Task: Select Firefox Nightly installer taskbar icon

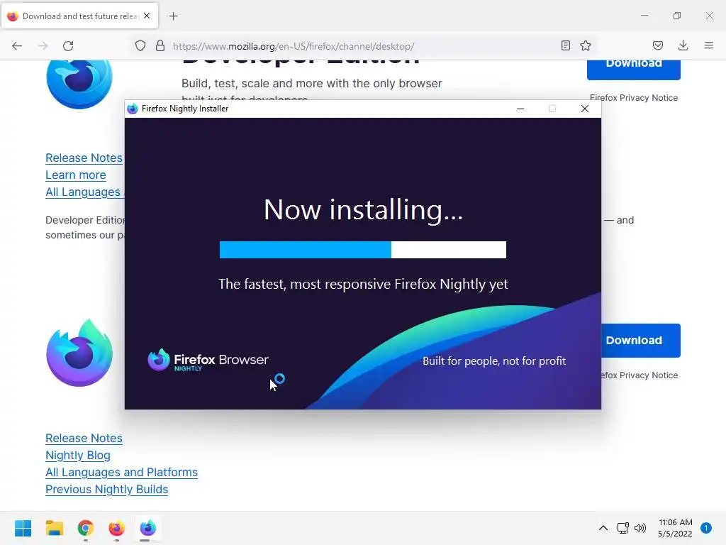Action: 147,528
